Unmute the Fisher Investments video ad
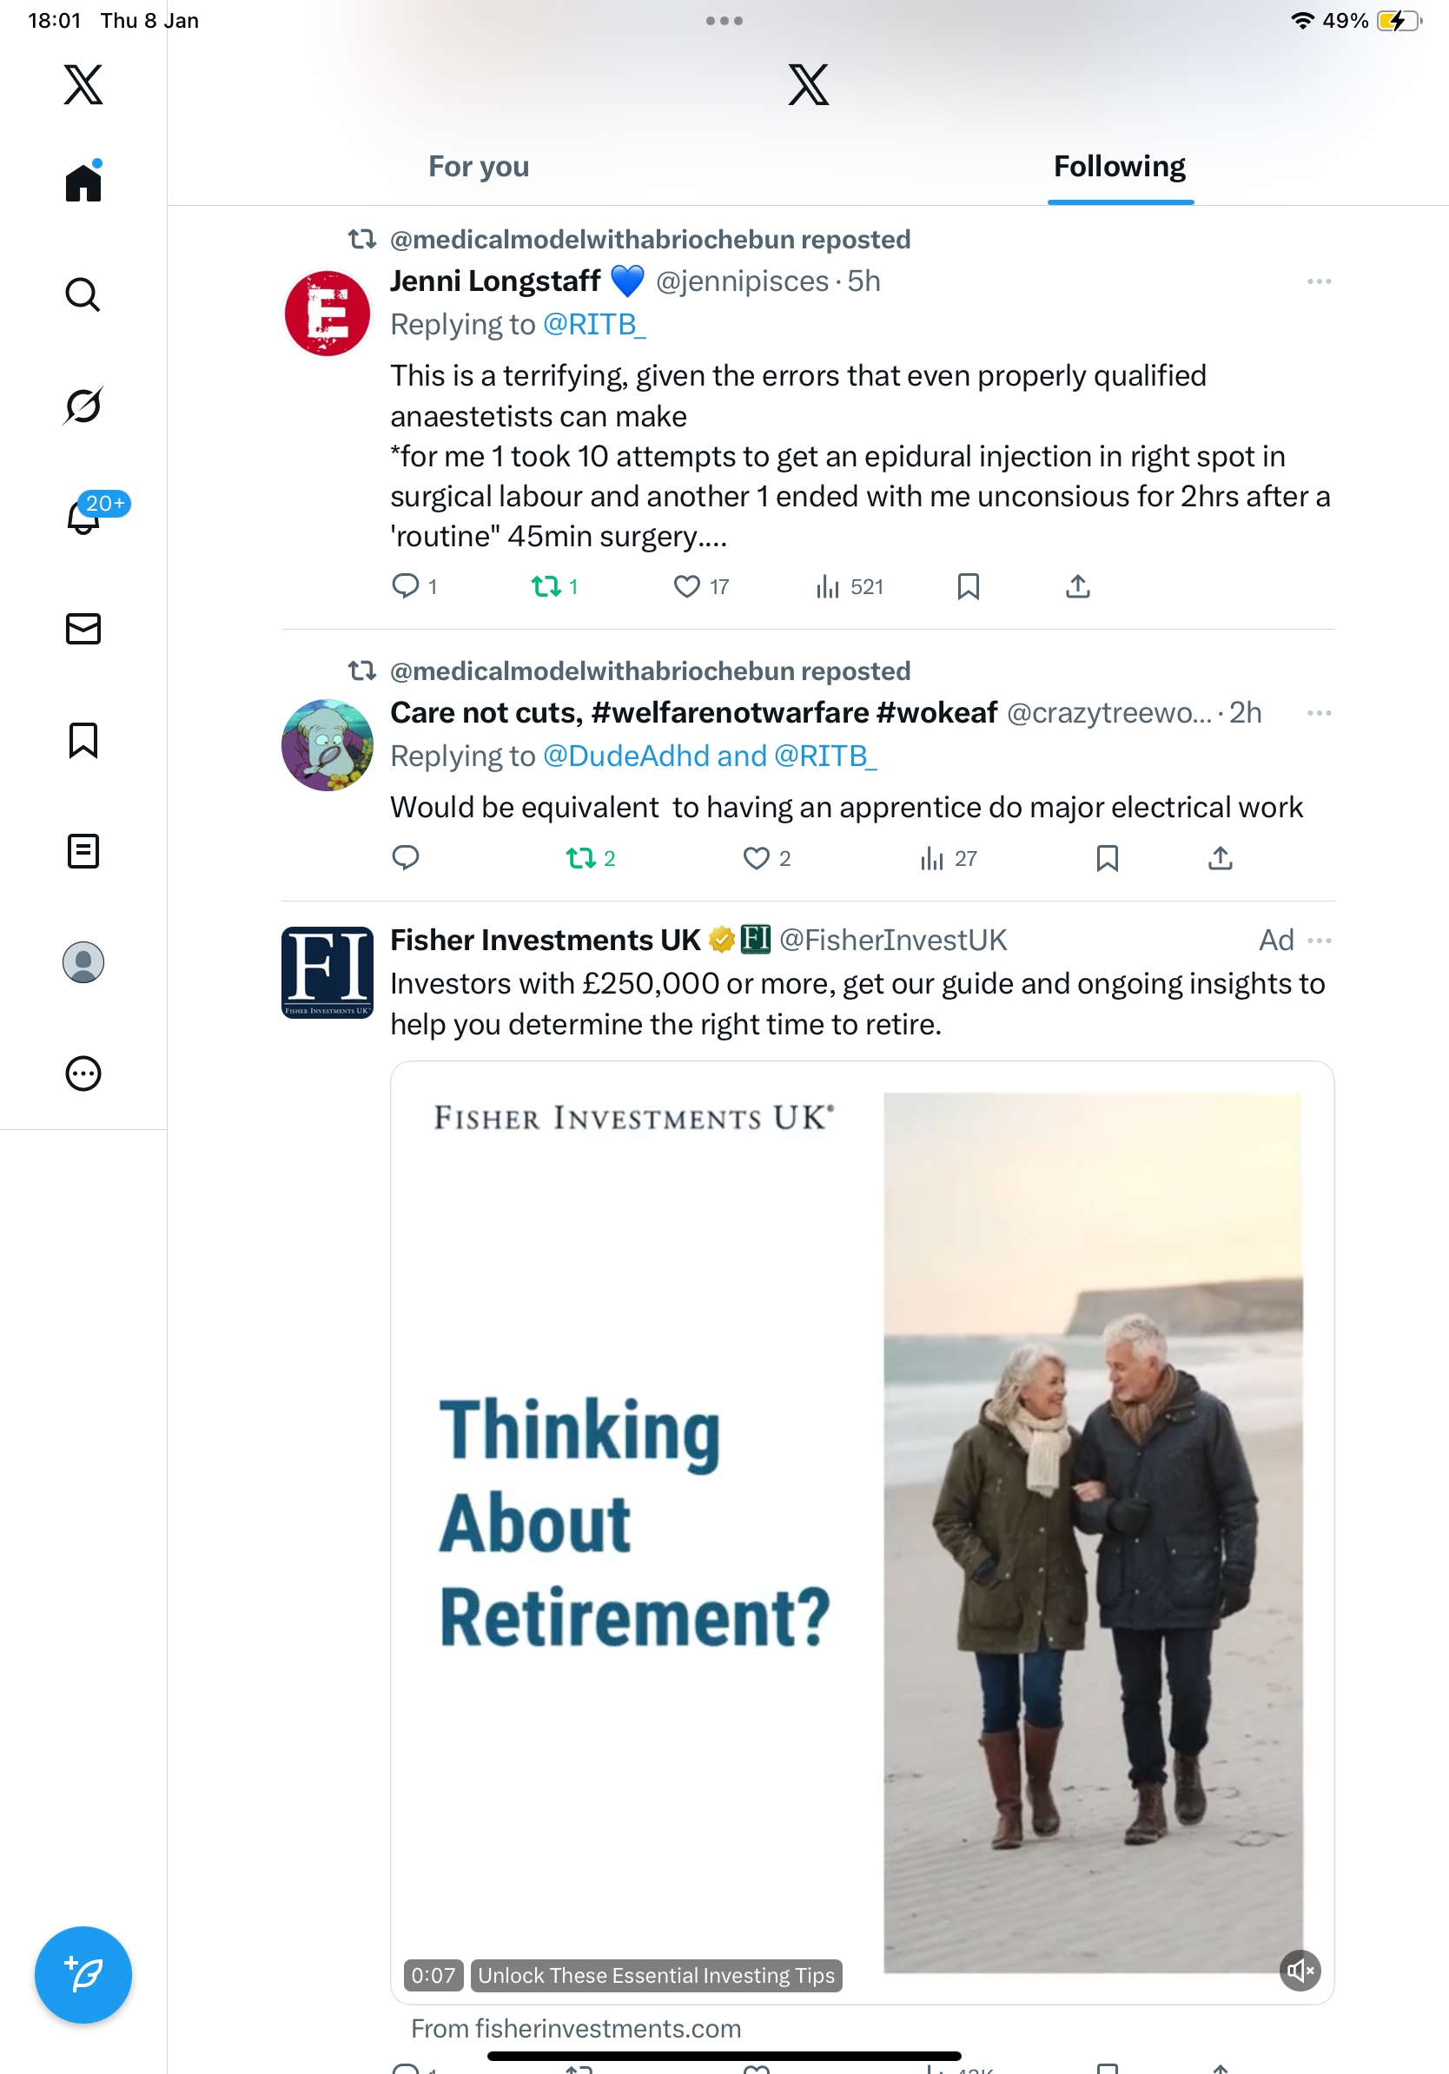Image resolution: width=1449 pixels, height=2074 pixels. tap(1300, 1970)
